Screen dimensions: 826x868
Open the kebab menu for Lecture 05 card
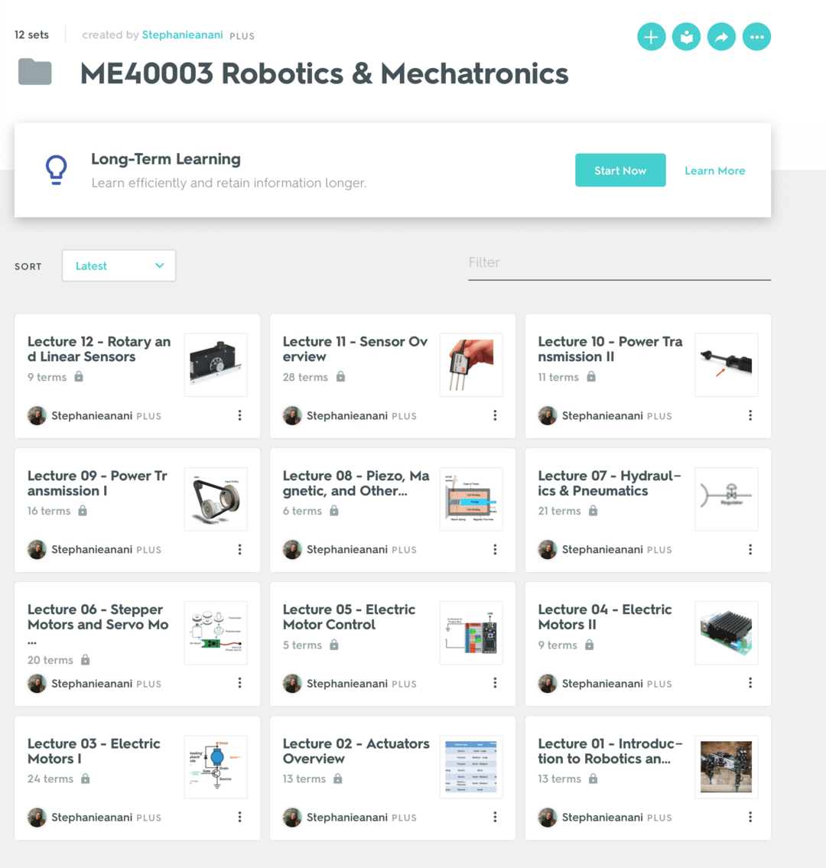[495, 683]
